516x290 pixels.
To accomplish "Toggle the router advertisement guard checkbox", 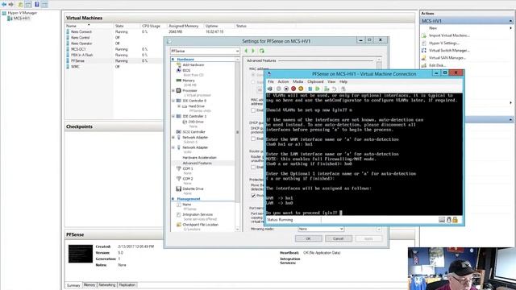I will click(x=253, y=167).
